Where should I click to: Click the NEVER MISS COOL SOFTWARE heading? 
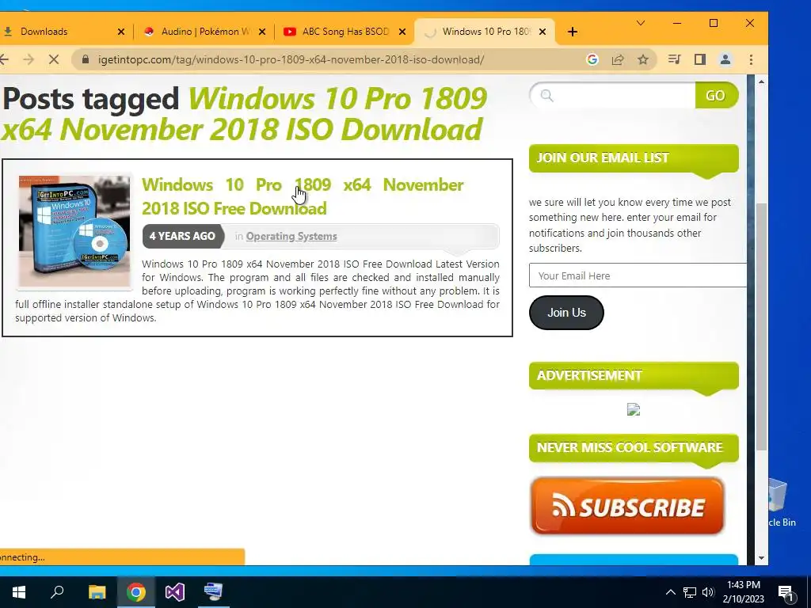pyautogui.click(x=630, y=447)
